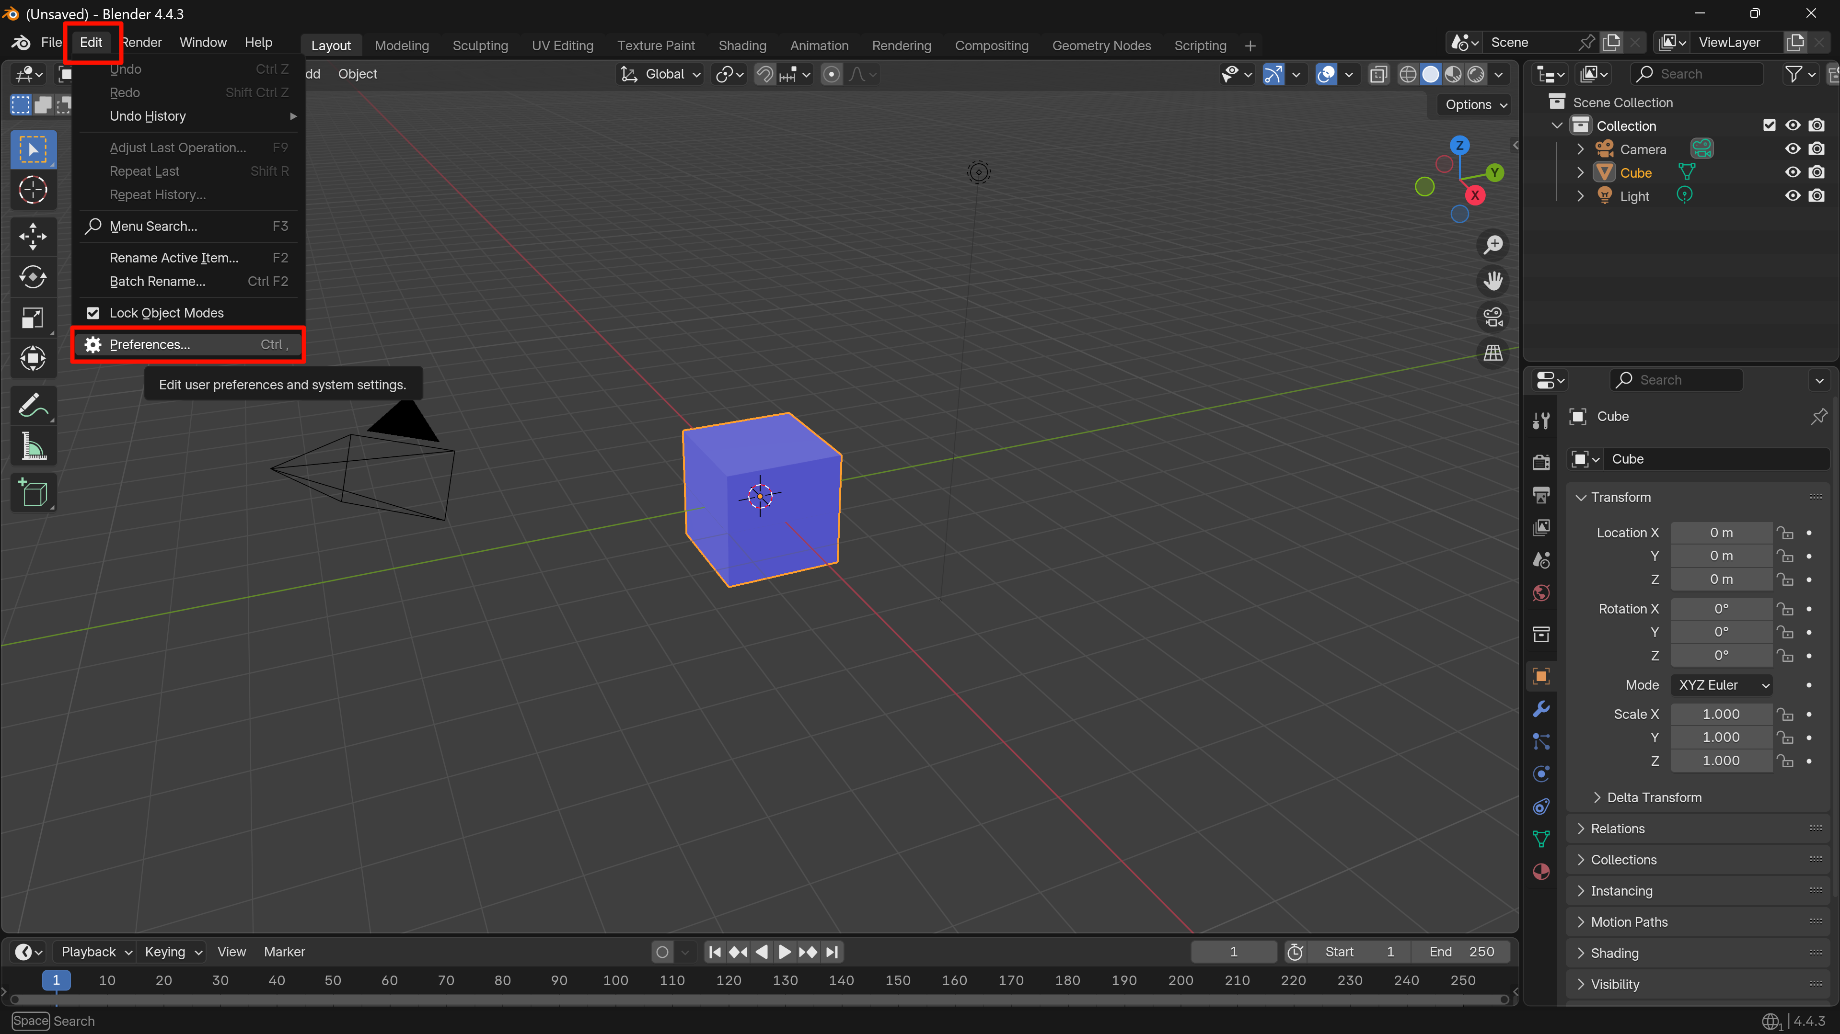Open the View Layer properties tab
The height and width of the screenshot is (1034, 1840).
click(1541, 527)
